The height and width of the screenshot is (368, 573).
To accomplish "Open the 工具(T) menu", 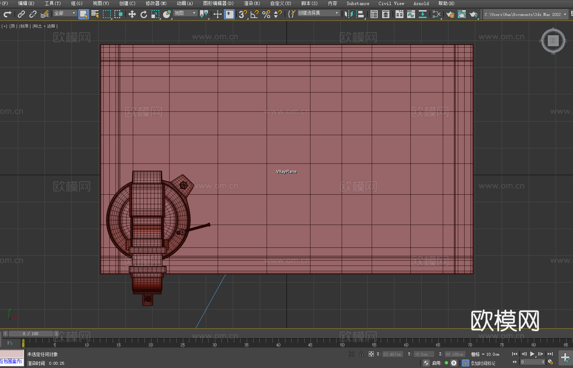I will (53, 3).
